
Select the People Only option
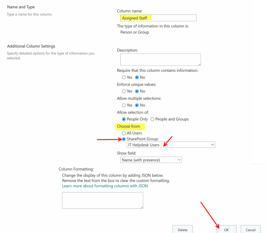pos(124,119)
